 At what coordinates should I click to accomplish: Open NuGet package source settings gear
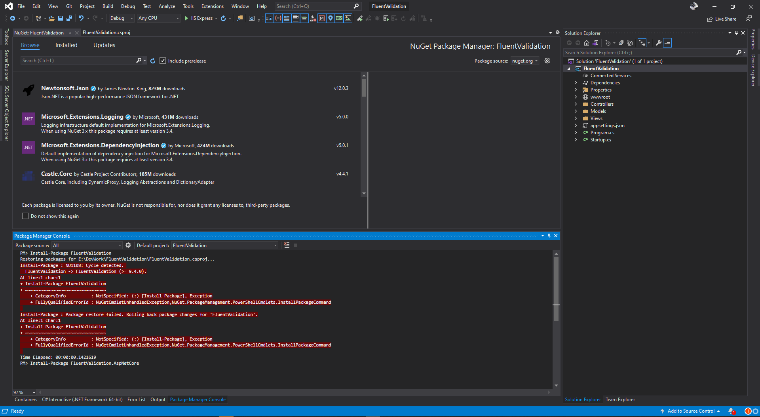(x=547, y=61)
